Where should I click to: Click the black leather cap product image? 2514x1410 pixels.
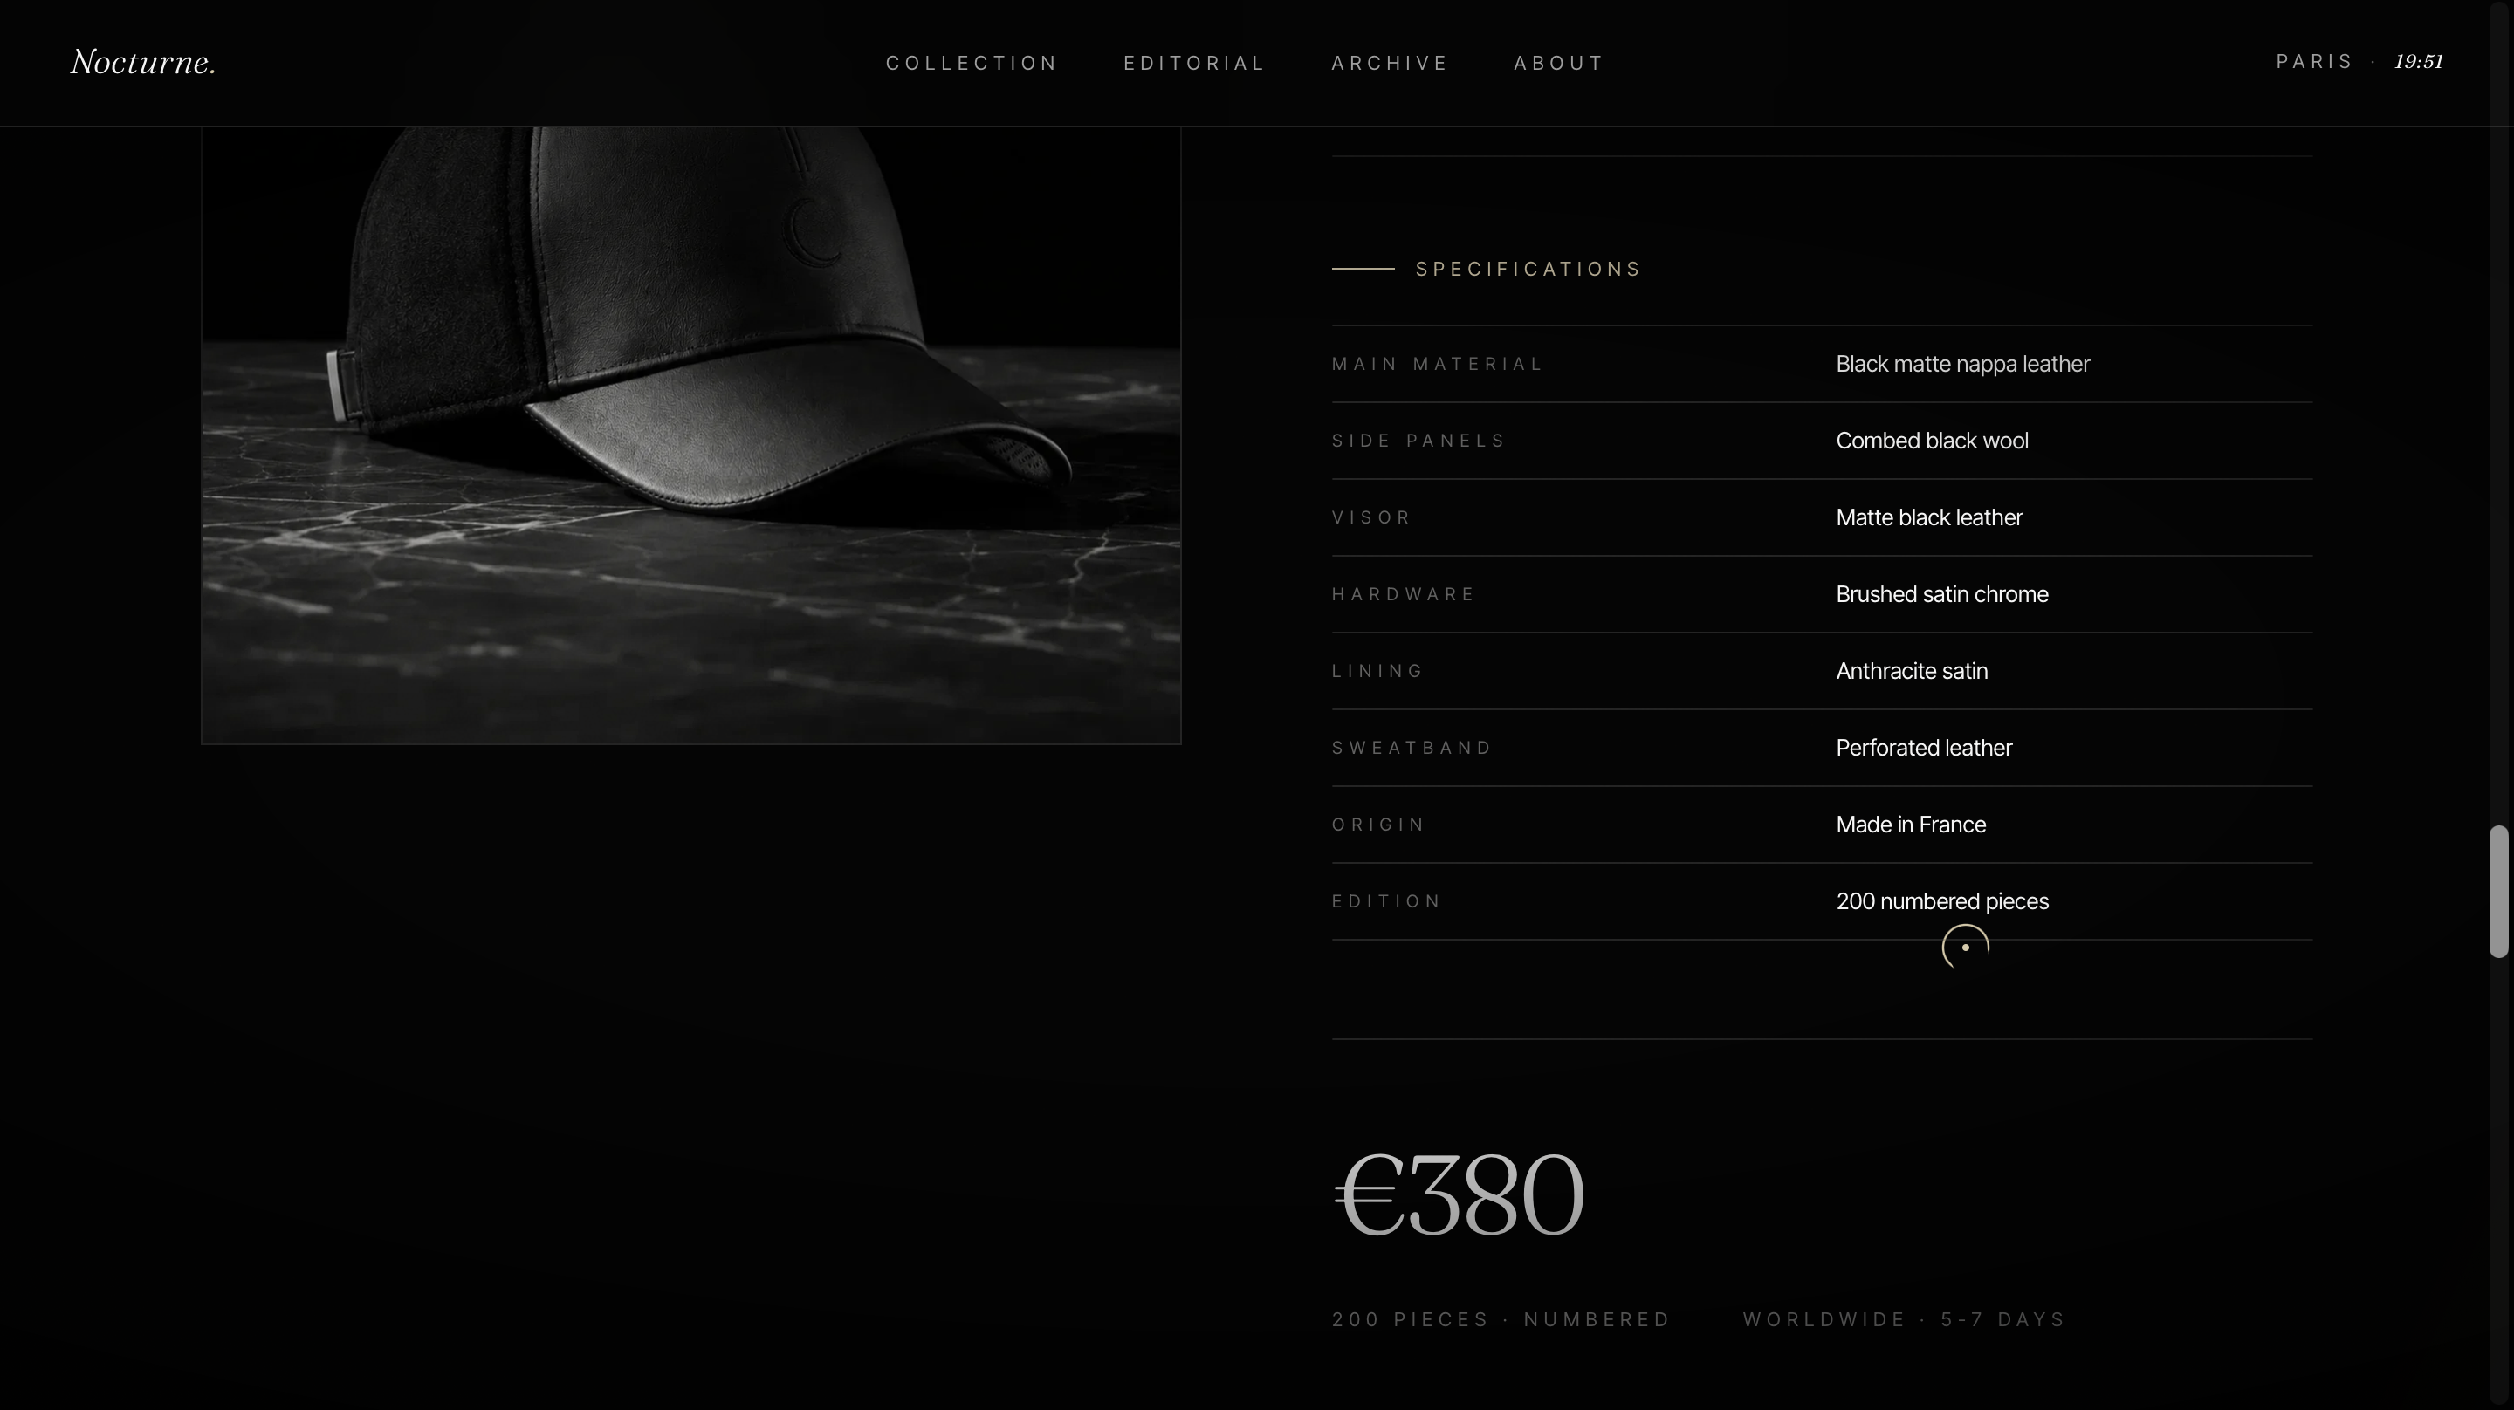(691, 435)
